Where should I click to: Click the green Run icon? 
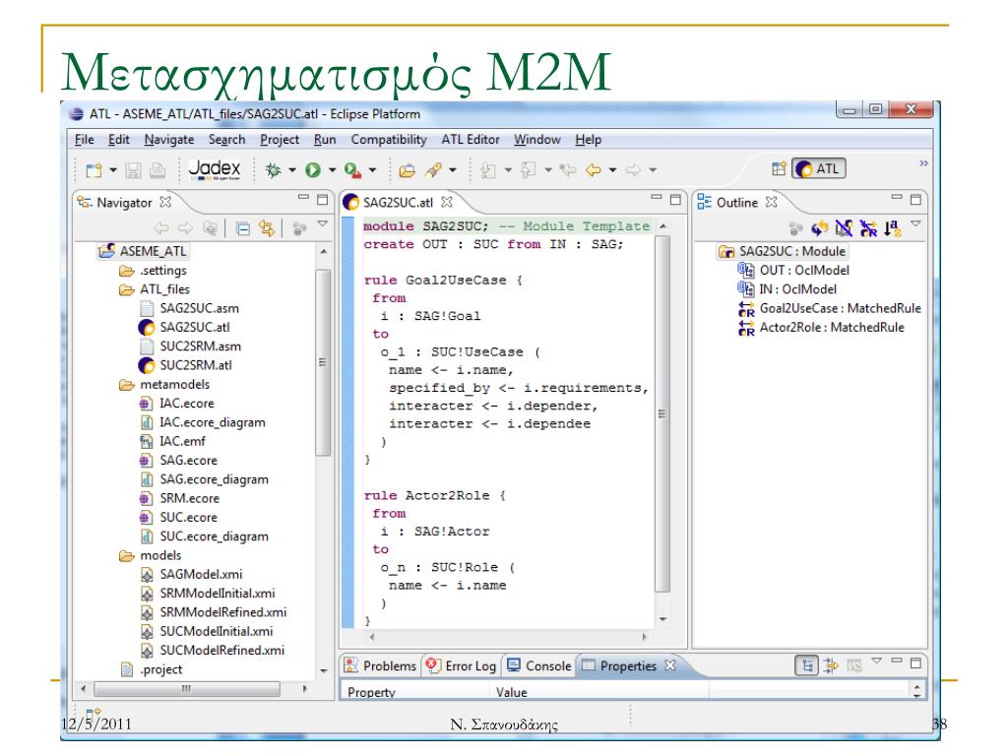click(313, 170)
